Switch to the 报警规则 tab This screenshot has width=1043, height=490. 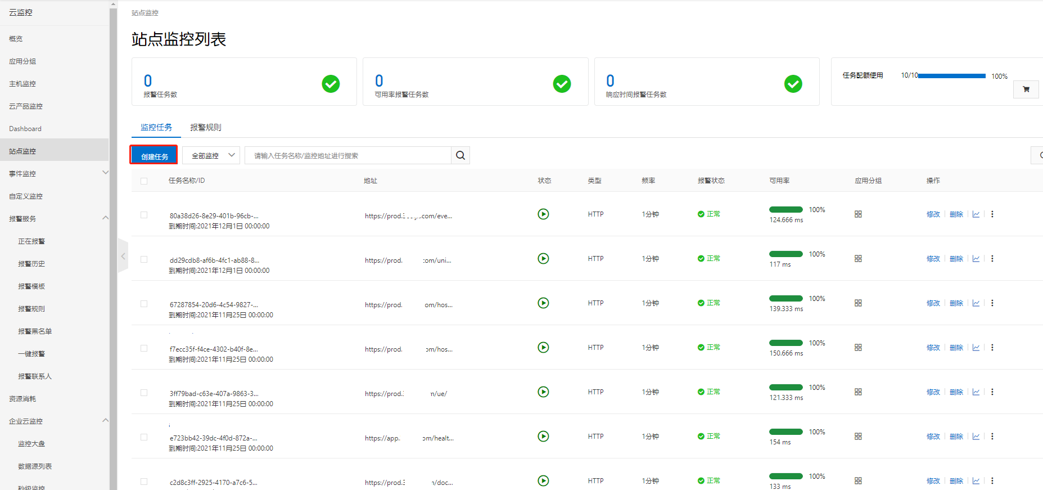coord(205,127)
